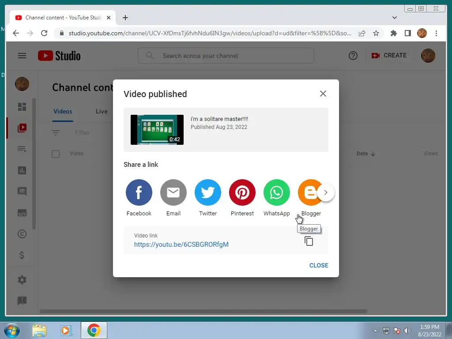Toggle Chrome side panel
Viewport: 452px width, 339px height.
(407, 33)
